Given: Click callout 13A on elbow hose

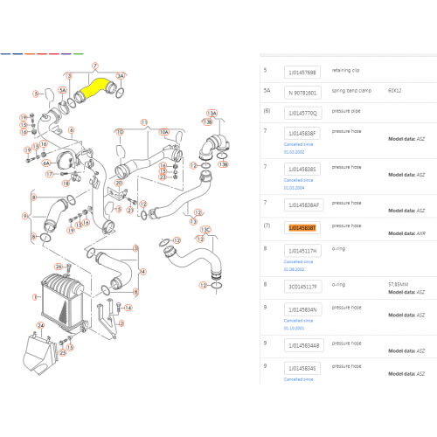Looking at the screenshot, I should (x=212, y=113).
